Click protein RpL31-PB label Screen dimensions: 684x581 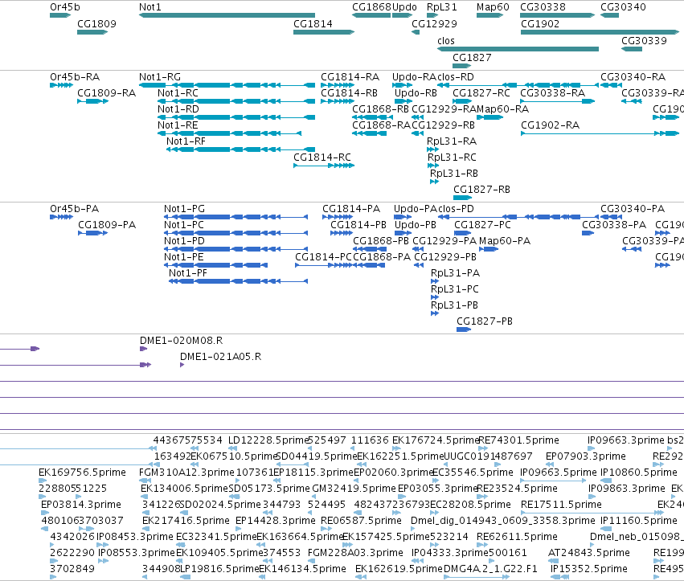click(x=455, y=305)
